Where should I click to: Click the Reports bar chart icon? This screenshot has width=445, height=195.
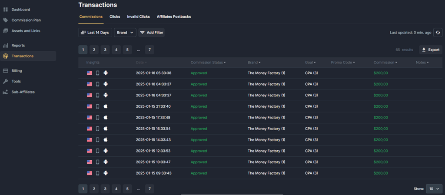pos(6,45)
